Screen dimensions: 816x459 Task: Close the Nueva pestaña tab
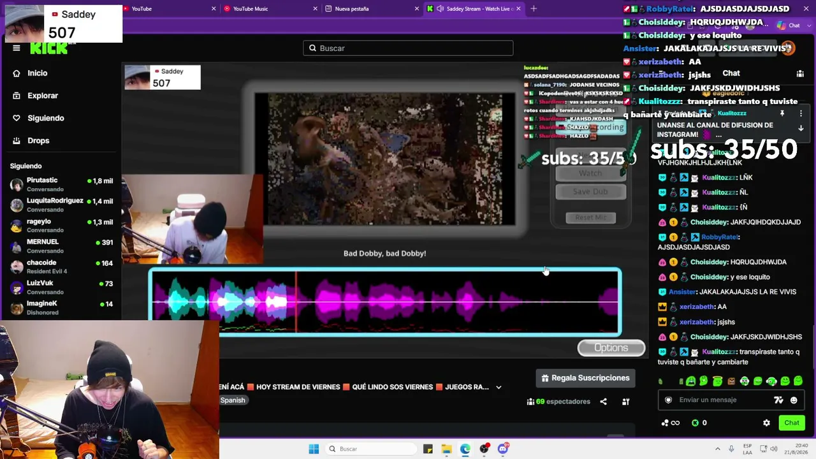click(x=416, y=9)
